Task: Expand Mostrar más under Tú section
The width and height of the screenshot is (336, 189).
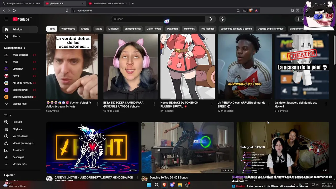Action: 20,164
